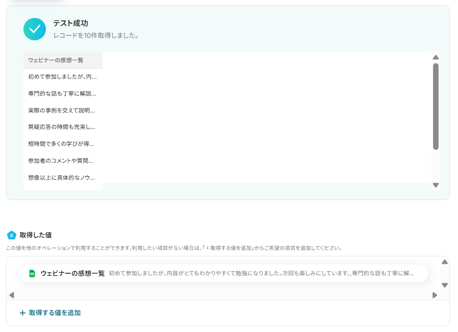Screen dimensions: 458x332
Task: Select row 初めて参加しましたが、内...
Action: pyautogui.click(x=63, y=77)
